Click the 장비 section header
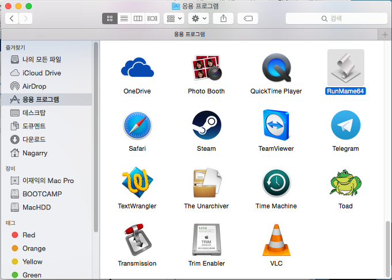Image resolution: width=392 pixels, height=280 pixels. [10, 169]
